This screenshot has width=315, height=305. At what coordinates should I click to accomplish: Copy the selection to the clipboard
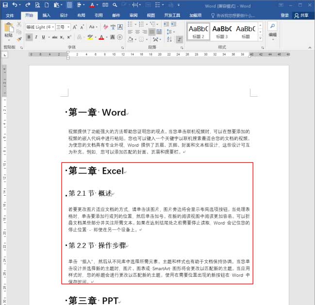click(x=19, y=32)
